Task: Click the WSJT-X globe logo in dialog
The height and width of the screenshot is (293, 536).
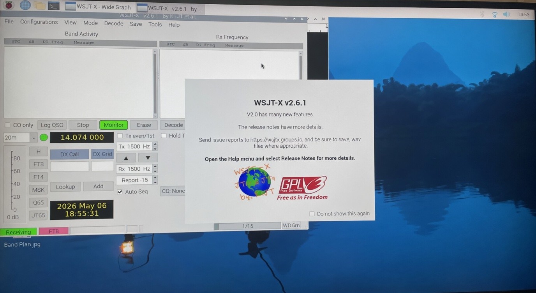Action: (254, 182)
